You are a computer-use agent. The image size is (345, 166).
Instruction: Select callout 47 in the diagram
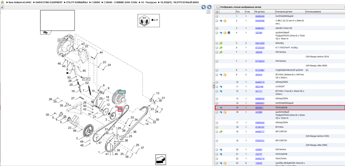point(100,143)
